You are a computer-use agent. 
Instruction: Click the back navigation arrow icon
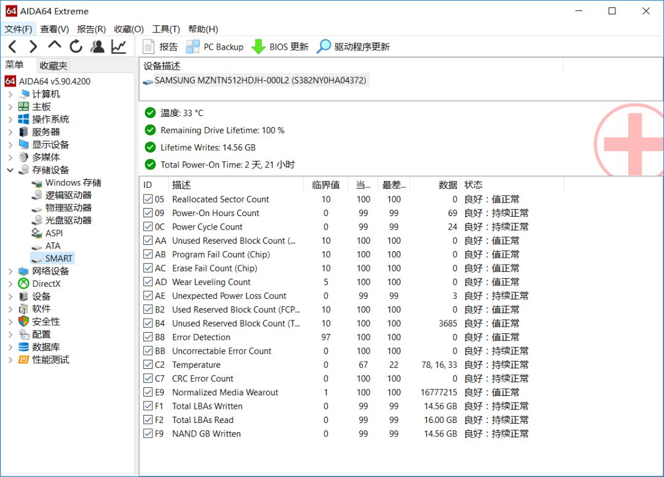coord(10,46)
